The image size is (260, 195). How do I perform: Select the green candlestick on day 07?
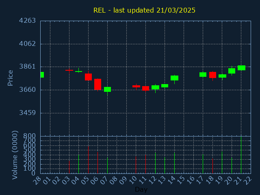pyautogui.click(x=107, y=89)
